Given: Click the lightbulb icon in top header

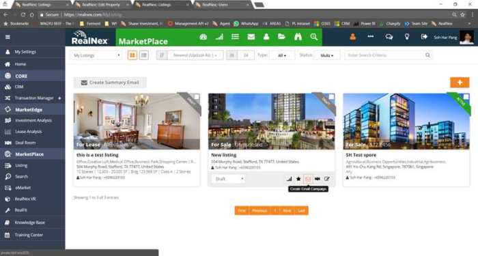Looking at the screenshot, I should [x=407, y=37].
